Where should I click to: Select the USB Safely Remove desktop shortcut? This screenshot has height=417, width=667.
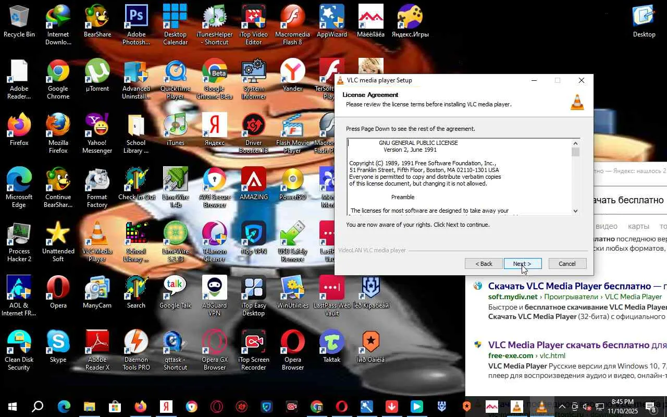293,242
